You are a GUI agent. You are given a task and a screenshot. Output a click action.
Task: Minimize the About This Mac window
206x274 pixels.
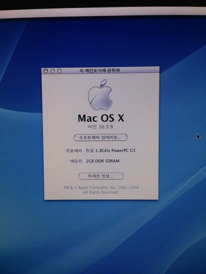(x=53, y=71)
